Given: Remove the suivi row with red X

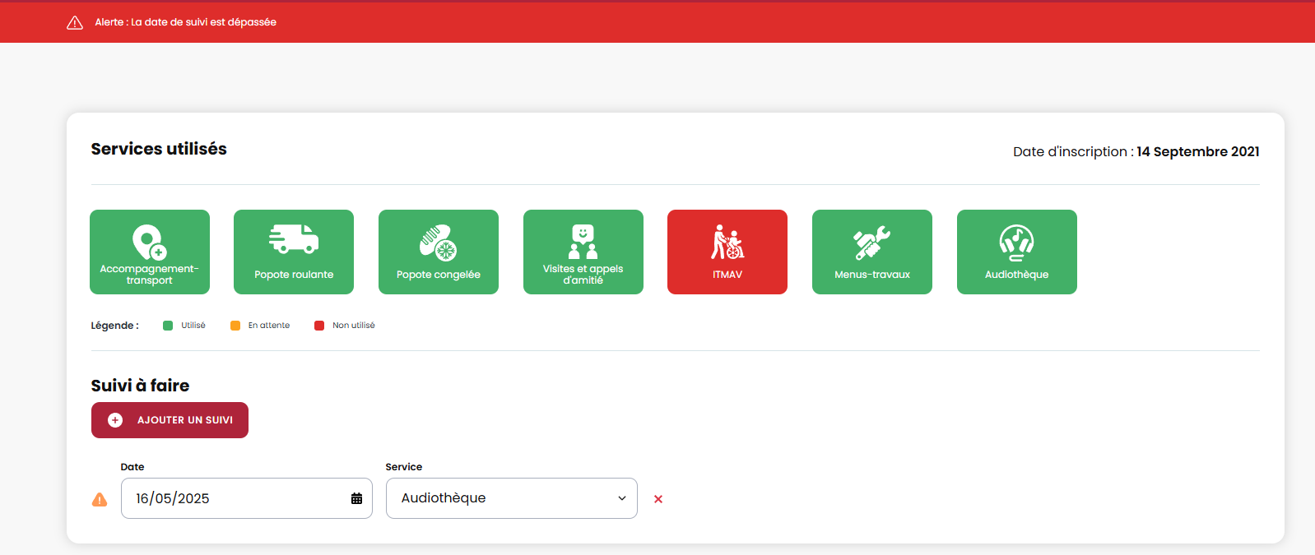Looking at the screenshot, I should (658, 499).
